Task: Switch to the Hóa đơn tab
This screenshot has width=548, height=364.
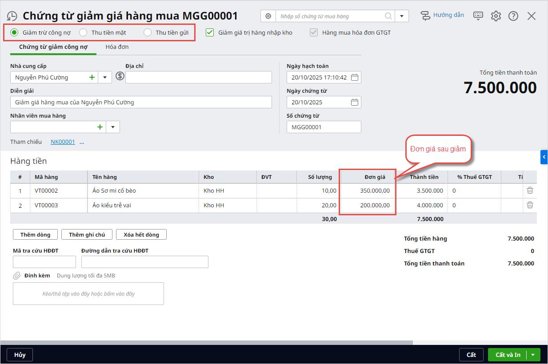Action: (117, 47)
